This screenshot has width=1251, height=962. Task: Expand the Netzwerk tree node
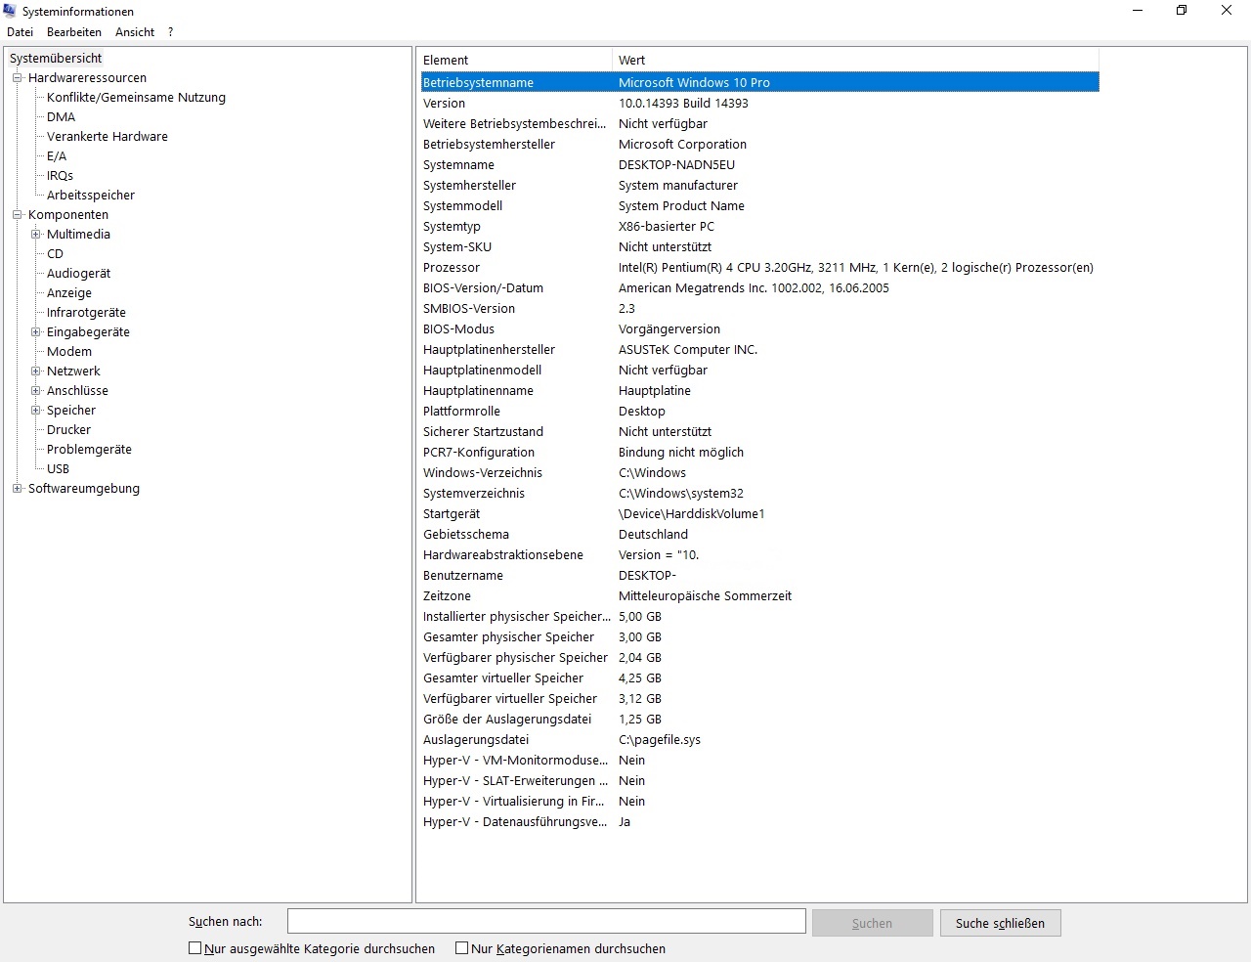35,372
